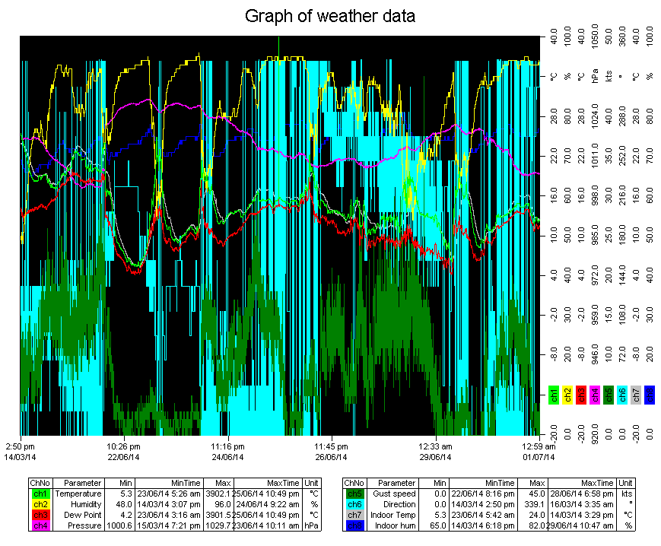The height and width of the screenshot is (546, 661).
Task: Click the yellow ch2 Humidity swatch in table
Action: tap(39, 504)
